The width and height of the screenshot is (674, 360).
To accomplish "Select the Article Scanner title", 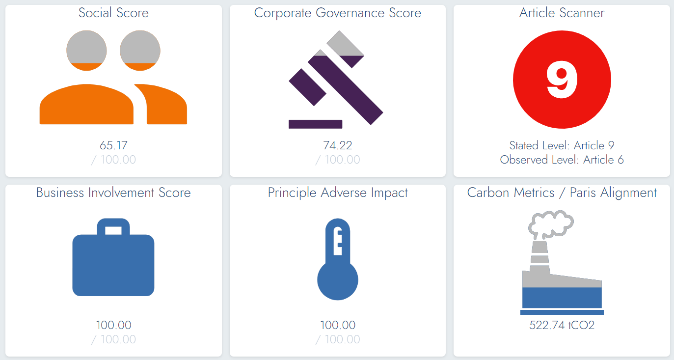I will click(562, 13).
